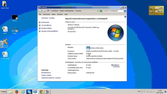Image resolution: width=167 pixels, height=94 pixels.
Task: Open the Windows-élményindex link
Action: (x=97, y=48)
